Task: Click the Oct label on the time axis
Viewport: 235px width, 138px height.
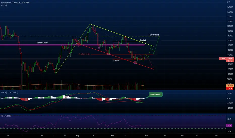Action: pyautogui.click(x=146, y=136)
